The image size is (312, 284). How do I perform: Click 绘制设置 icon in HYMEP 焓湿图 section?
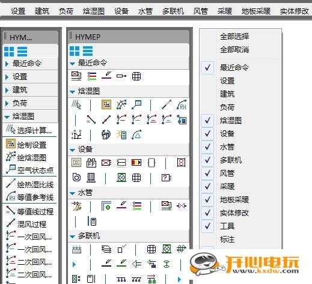(x=106, y=104)
